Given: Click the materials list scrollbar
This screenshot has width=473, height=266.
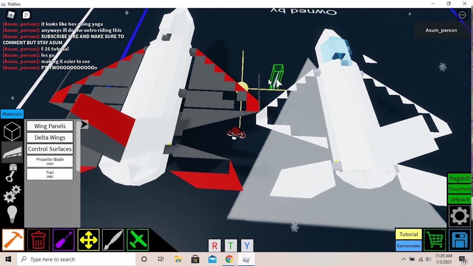Looking at the screenshot, I should [x=78, y=146].
